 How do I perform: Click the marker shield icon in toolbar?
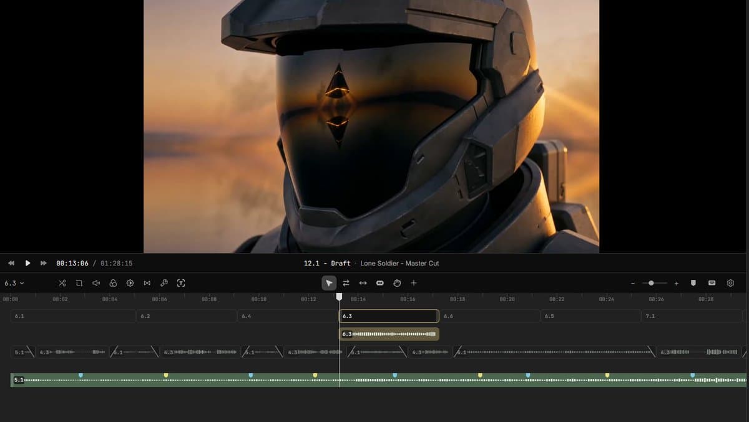point(693,283)
